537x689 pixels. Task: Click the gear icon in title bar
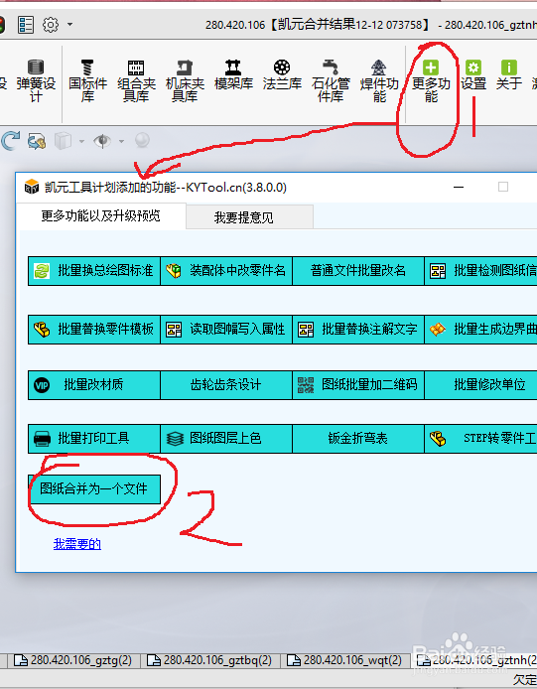click(51, 25)
